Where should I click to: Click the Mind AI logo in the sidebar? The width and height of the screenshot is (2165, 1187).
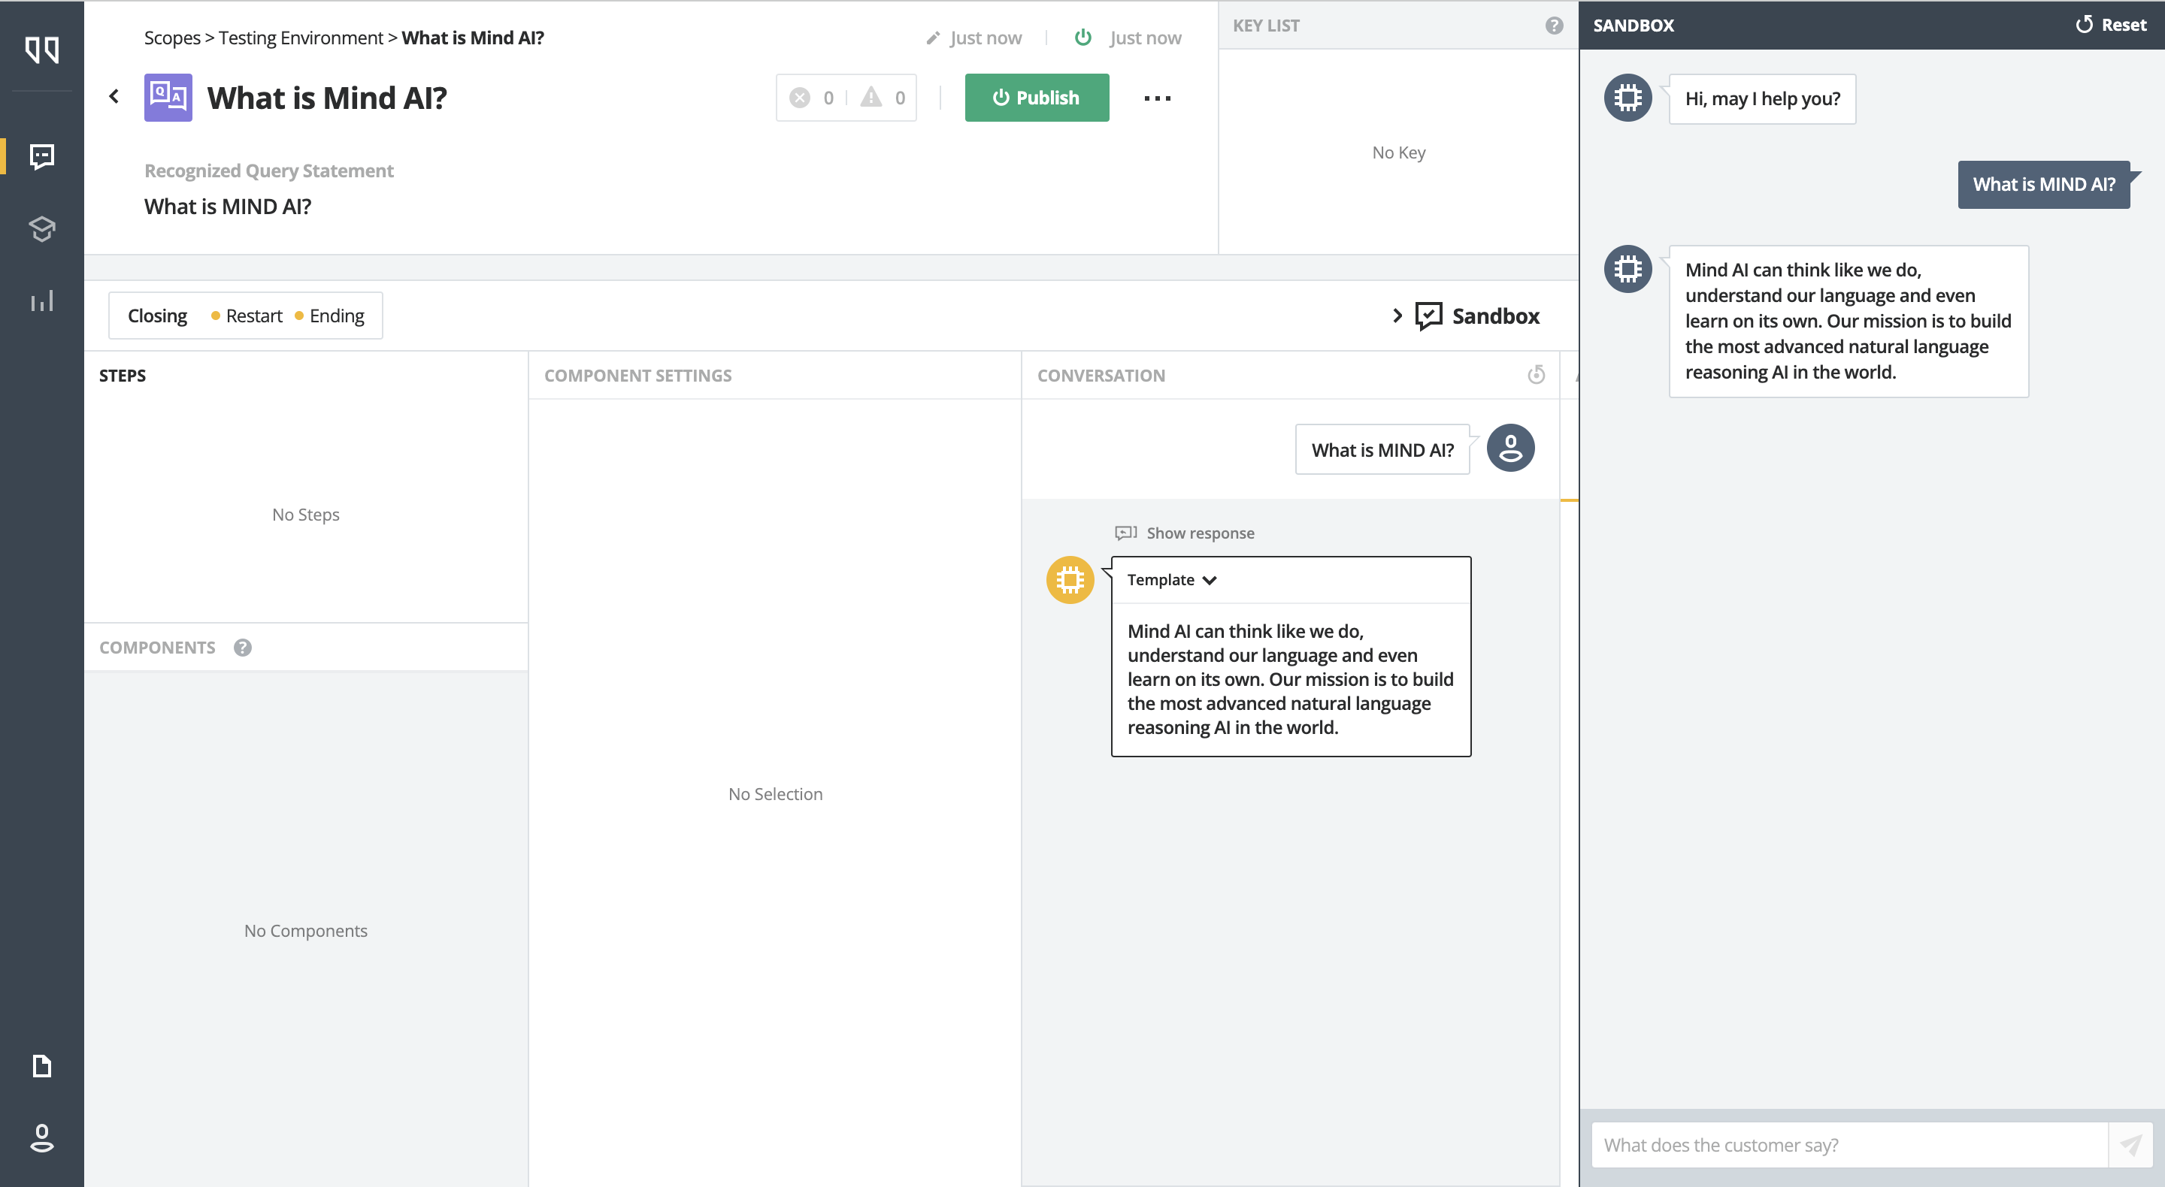42,50
